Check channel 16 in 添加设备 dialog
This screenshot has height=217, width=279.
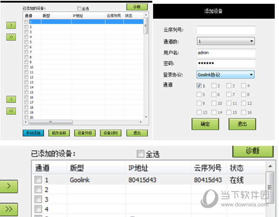[244, 112]
